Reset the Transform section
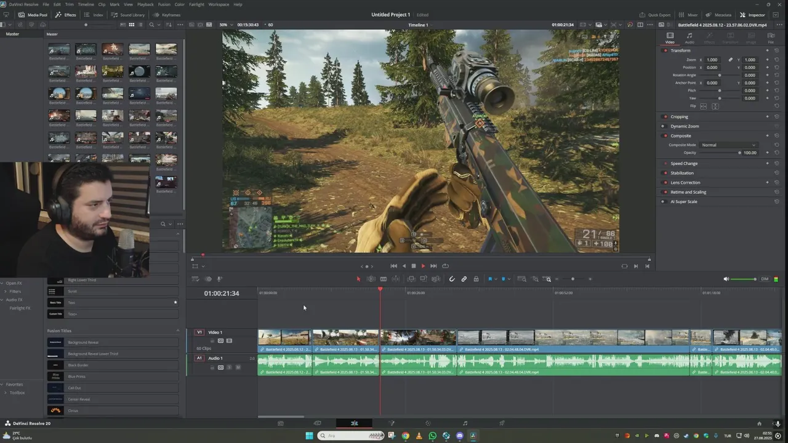Image resolution: width=788 pixels, height=443 pixels. [x=776, y=50]
